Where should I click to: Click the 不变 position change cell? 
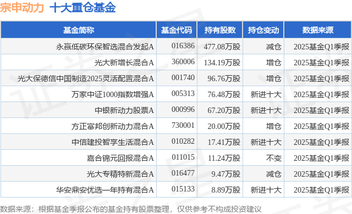tap(274, 158)
